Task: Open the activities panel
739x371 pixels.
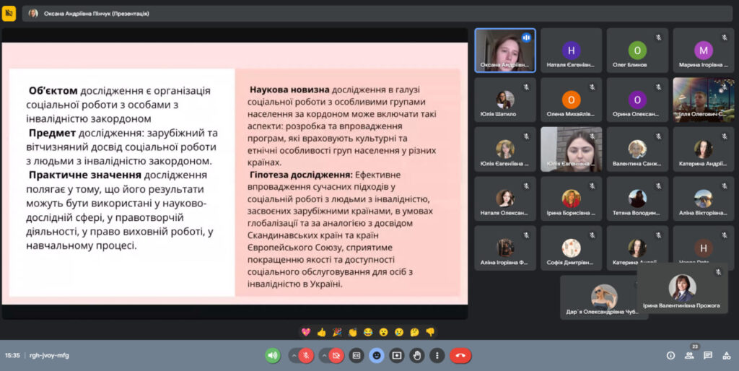Action: (726, 355)
